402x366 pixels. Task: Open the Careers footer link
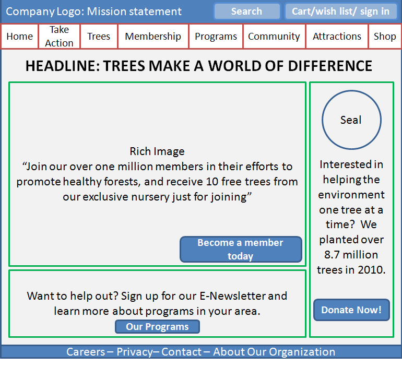pyautogui.click(x=86, y=352)
